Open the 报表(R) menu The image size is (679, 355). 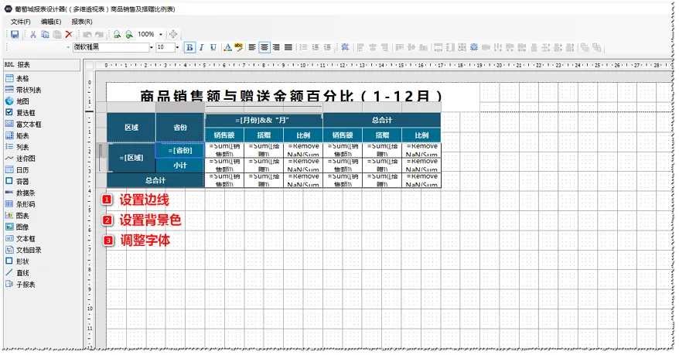click(81, 22)
